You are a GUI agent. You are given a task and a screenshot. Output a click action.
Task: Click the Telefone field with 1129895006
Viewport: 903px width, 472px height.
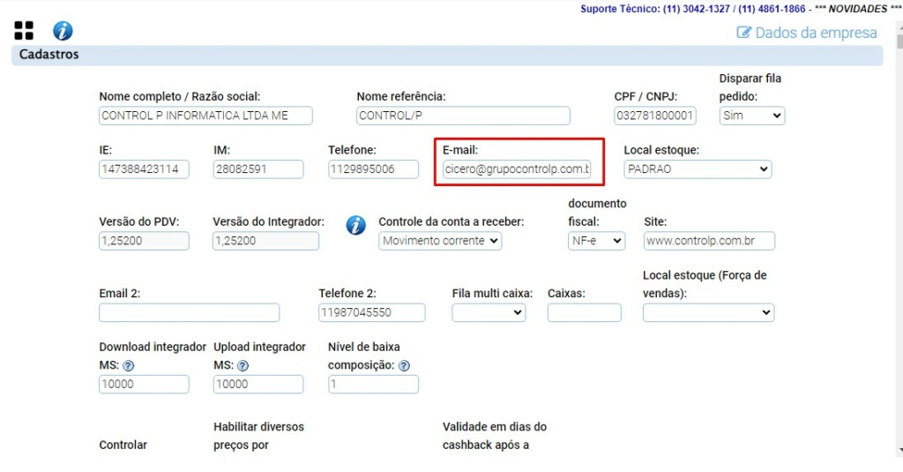click(x=373, y=169)
